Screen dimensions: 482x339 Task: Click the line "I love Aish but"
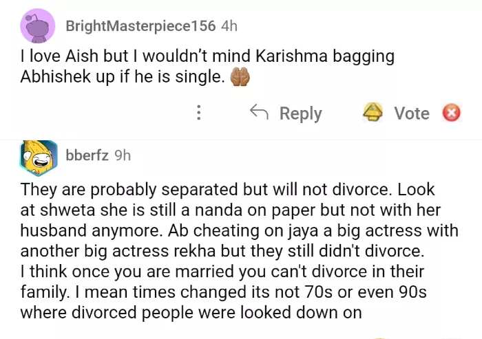[207, 56]
